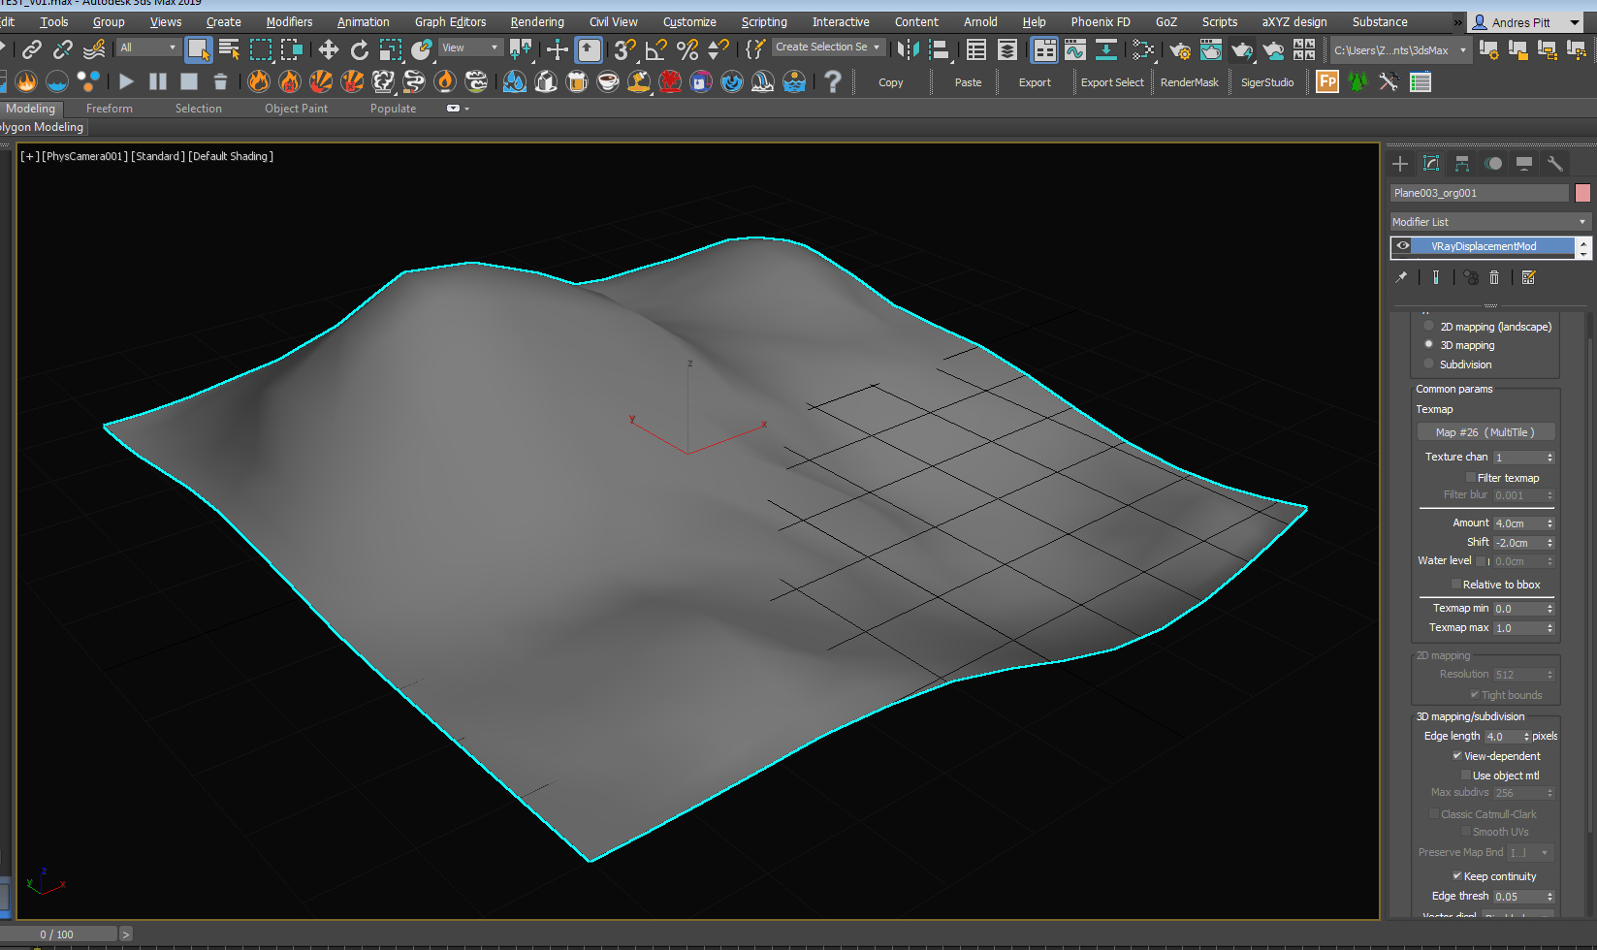Open the Render Setup teapot icon
Viewport: 1597px width, 950px height.
1180,49
